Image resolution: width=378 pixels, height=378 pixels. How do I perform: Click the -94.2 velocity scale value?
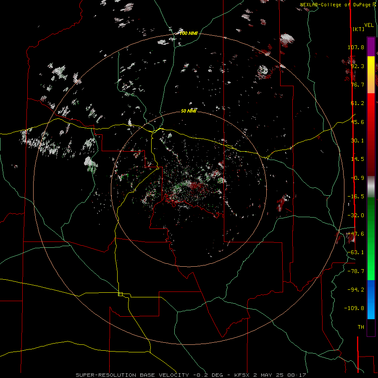(356, 290)
